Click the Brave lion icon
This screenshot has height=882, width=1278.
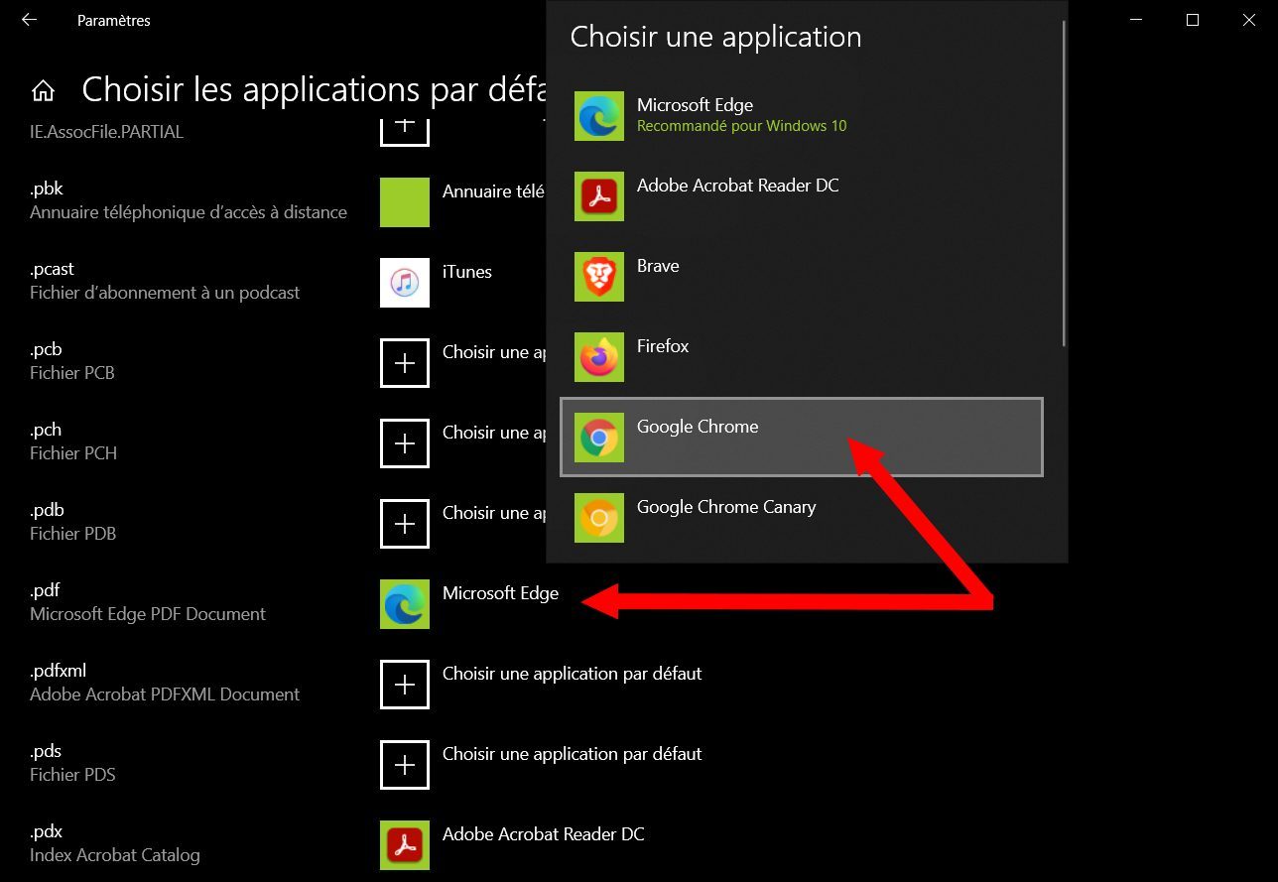(x=599, y=277)
